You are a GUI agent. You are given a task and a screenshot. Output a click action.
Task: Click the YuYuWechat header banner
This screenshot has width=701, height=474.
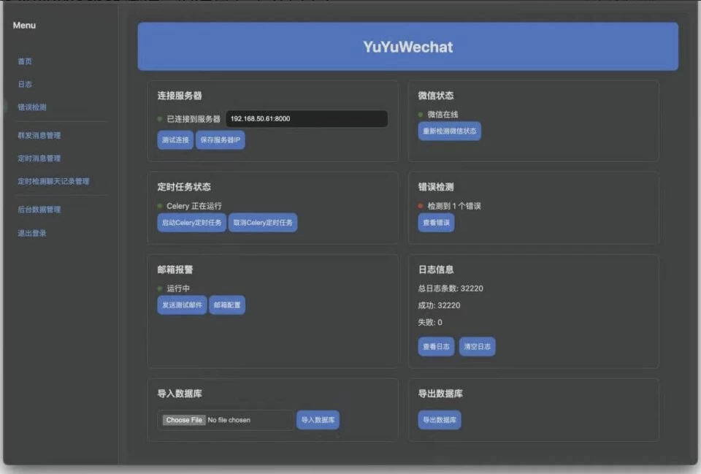tap(407, 47)
